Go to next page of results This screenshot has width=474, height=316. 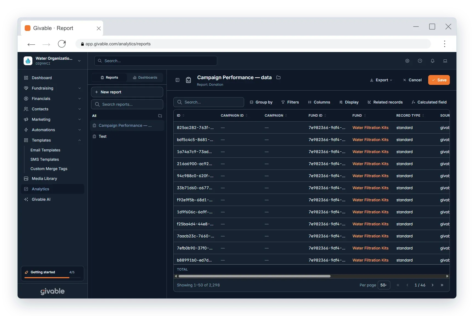433,285
